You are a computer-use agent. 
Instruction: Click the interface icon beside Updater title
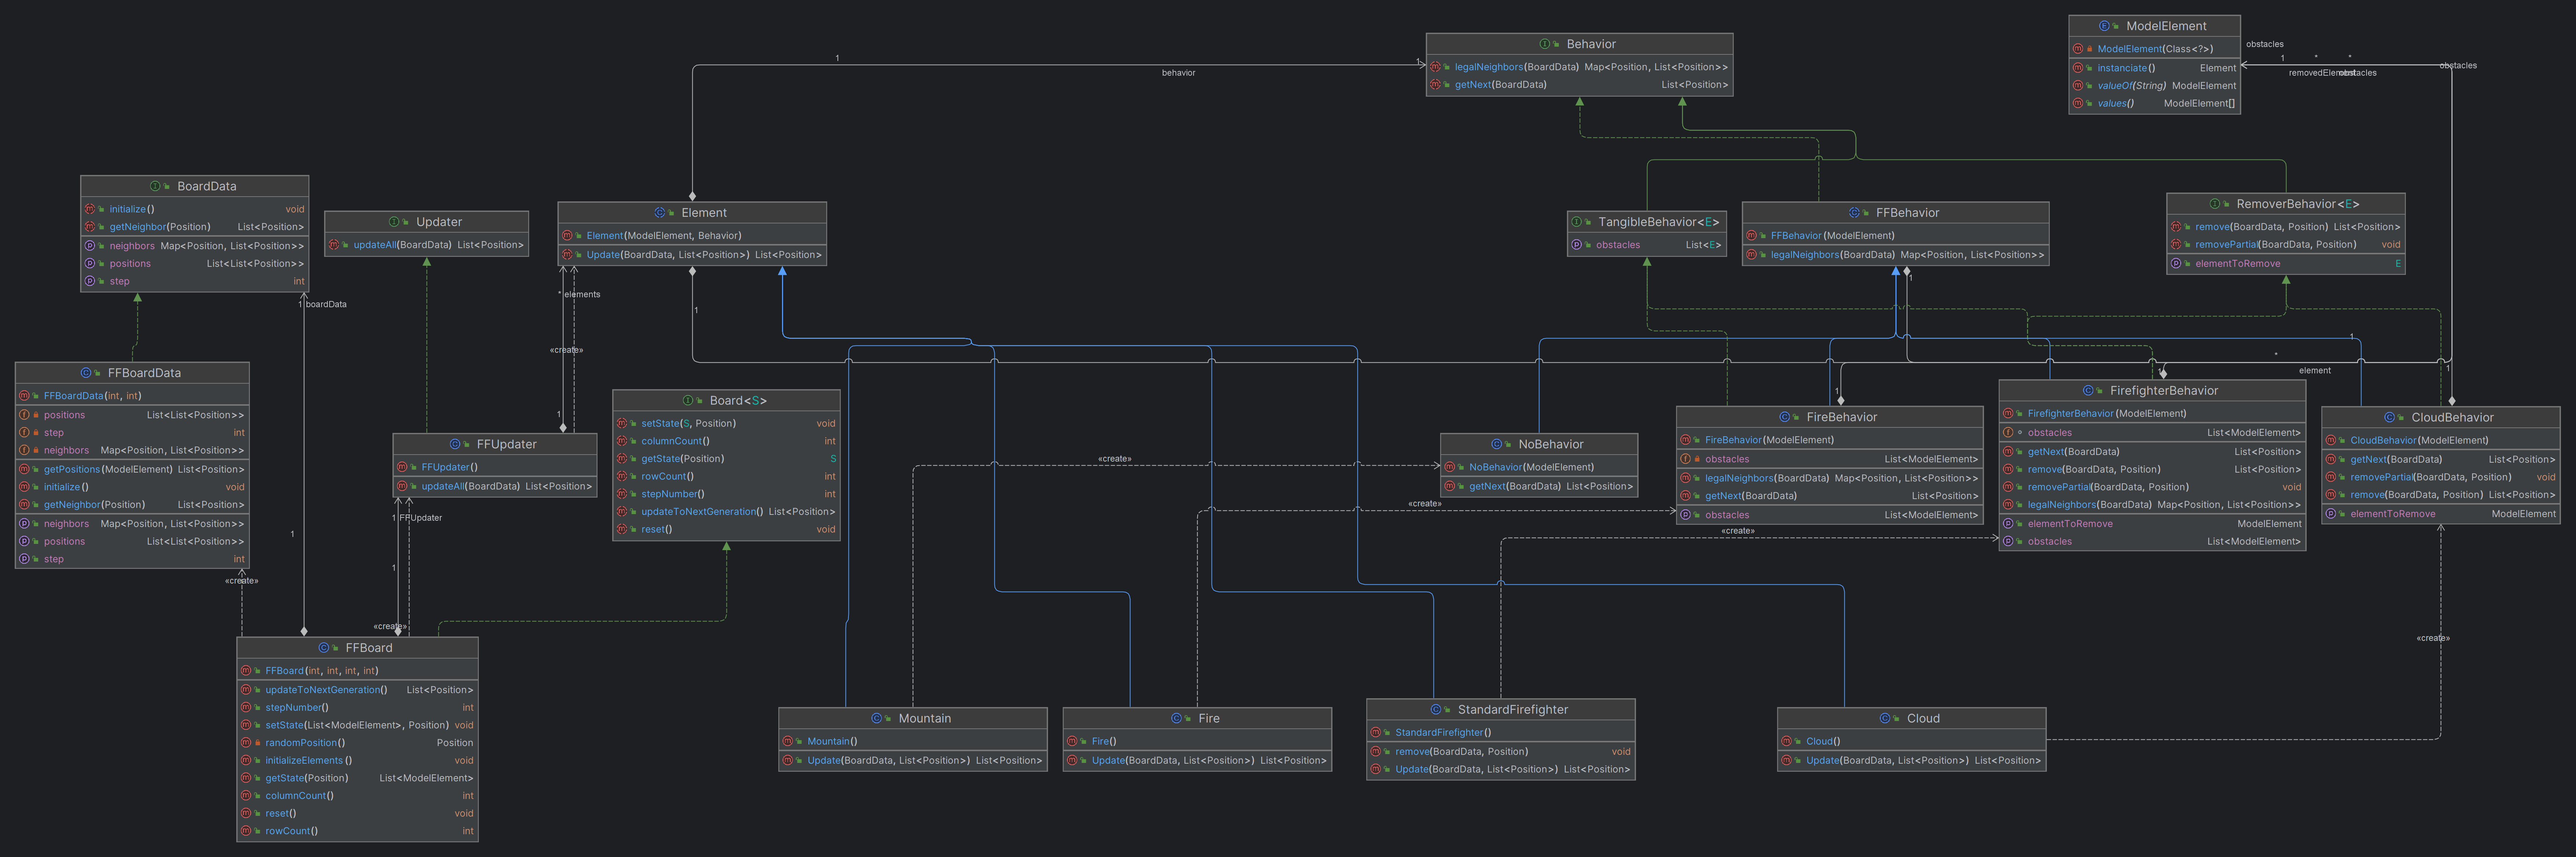coord(394,222)
